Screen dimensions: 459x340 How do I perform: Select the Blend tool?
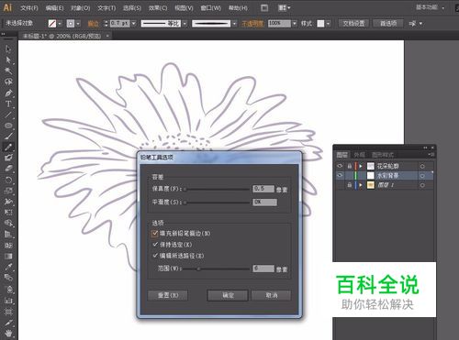pos(8,278)
